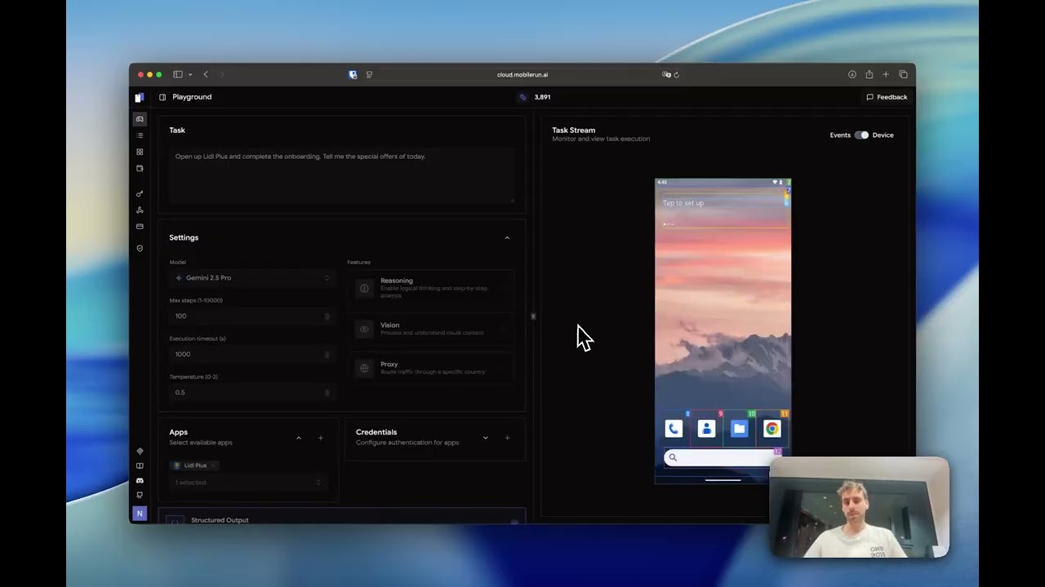Click the Vision eye icon
The width and height of the screenshot is (1045, 587).
click(364, 329)
